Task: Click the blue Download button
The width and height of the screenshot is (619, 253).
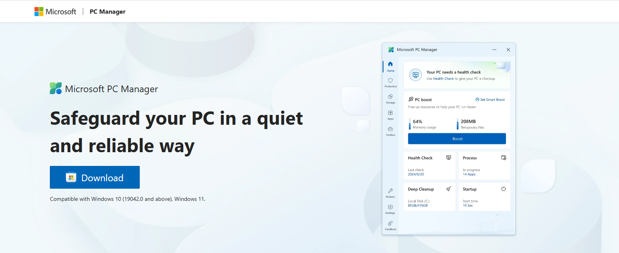Action: pyautogui.click(x=95, y=177)
